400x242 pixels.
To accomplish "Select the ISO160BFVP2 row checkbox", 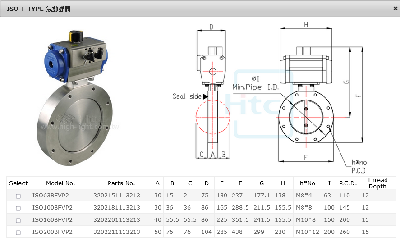I will pos(18,220).
